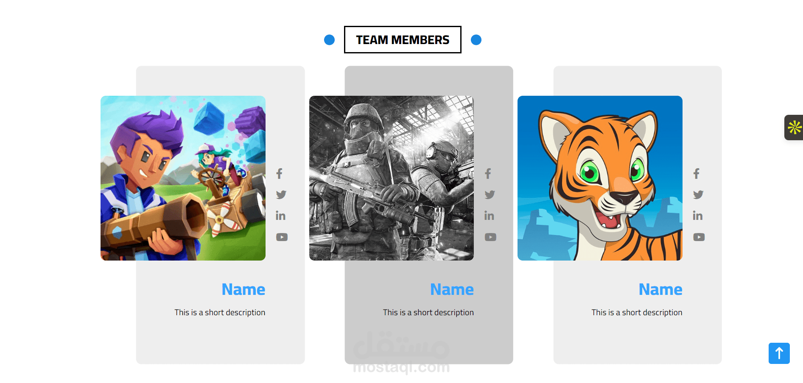Select the orange tiger cartoon image

point(600,178)
